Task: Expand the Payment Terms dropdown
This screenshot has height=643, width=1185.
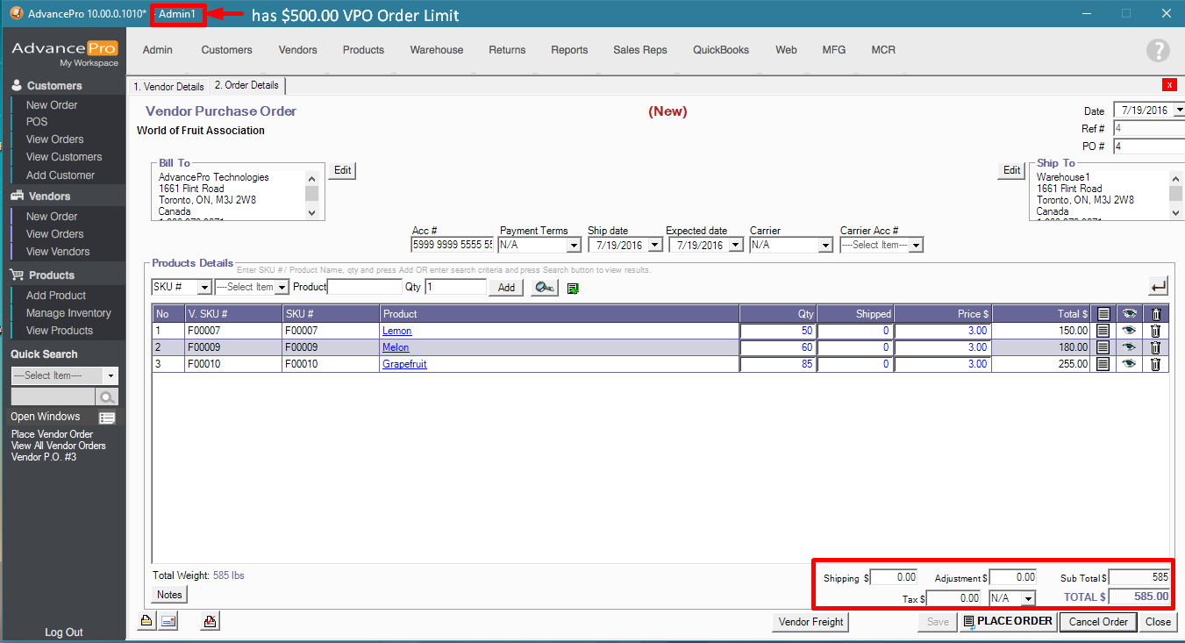Action: pyautogui.click(x=574, y=246)
